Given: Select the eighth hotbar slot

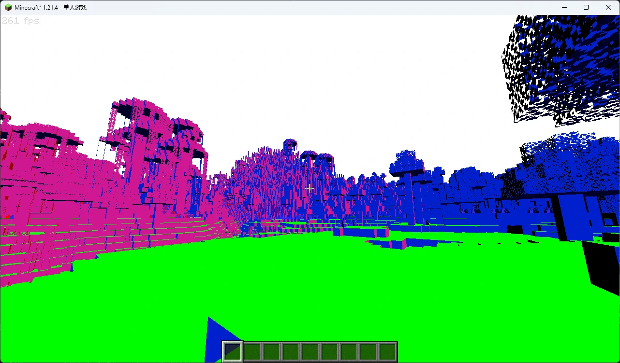Looking at the screenshot, I should tap(368, 351).
